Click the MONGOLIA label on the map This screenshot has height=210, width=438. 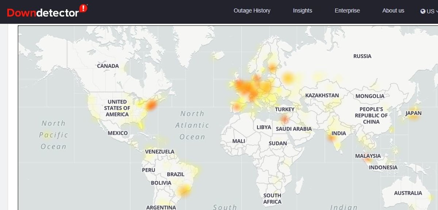point(370,96)
